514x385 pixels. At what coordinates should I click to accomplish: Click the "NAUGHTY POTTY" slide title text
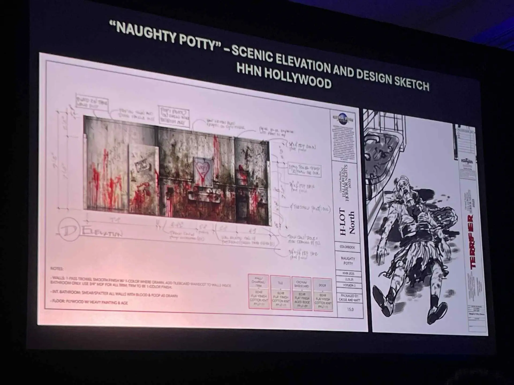[x=165, y=36]
